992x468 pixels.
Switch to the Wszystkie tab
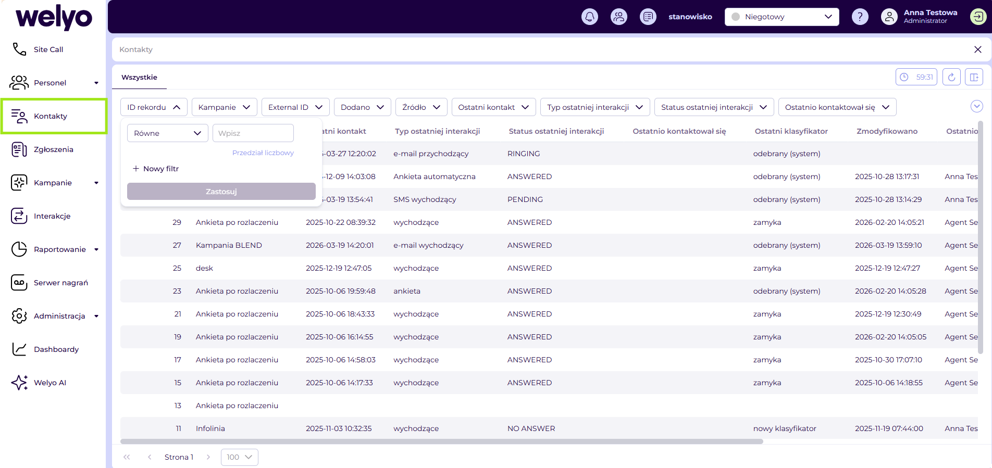(139, 77)
